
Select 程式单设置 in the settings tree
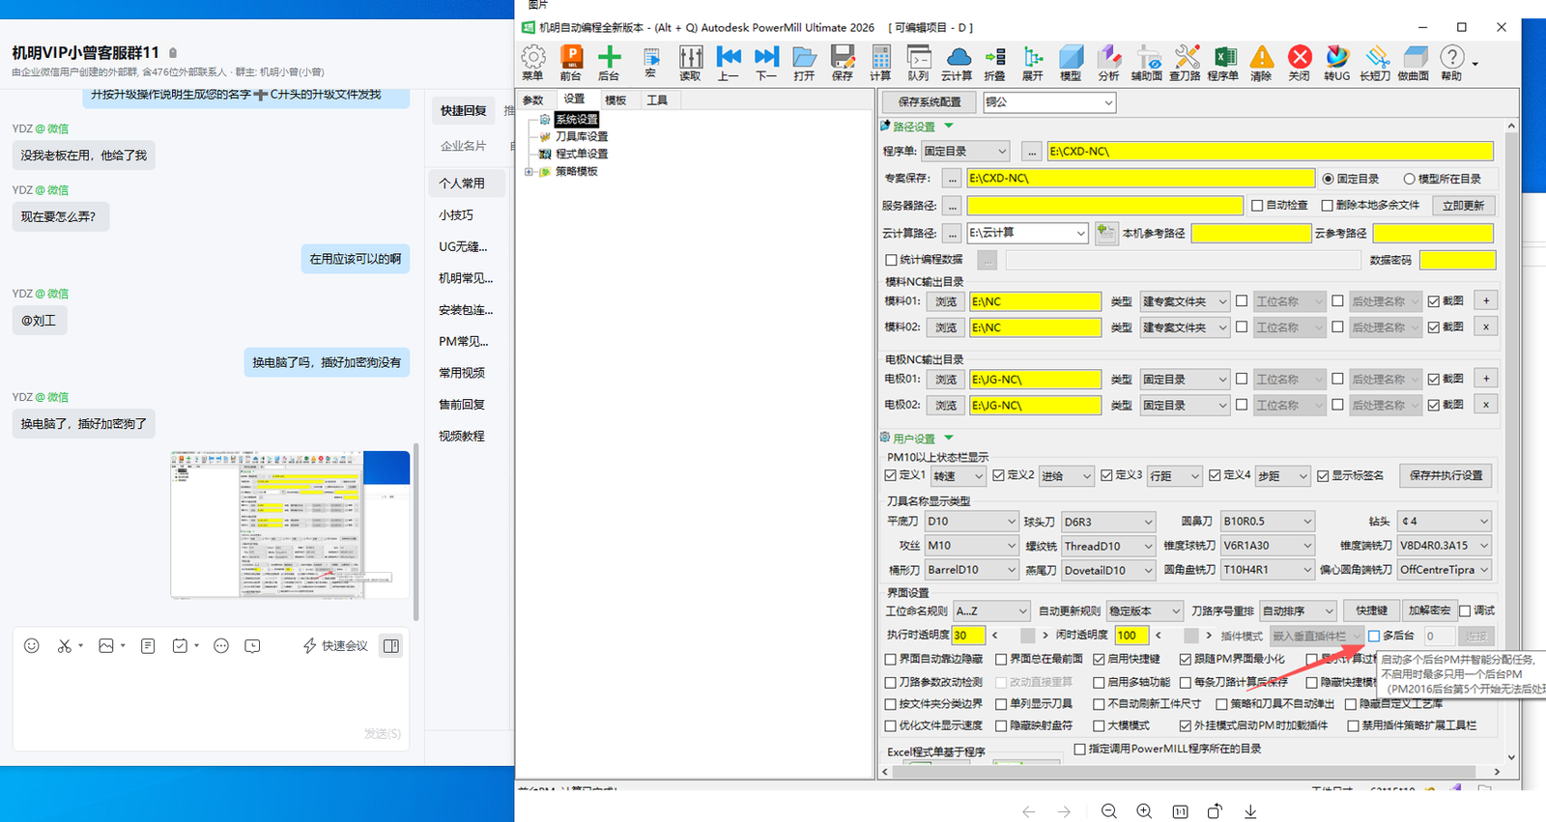[581, 154]
